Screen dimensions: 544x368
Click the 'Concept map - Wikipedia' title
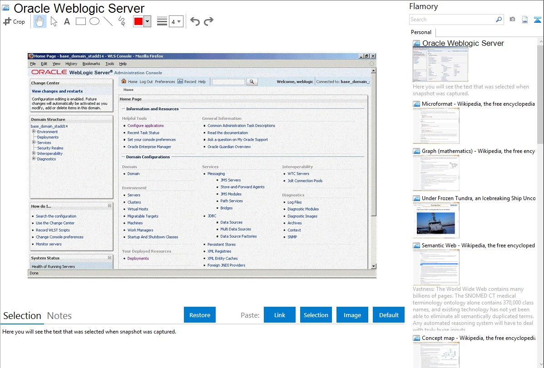pos(478,338)
